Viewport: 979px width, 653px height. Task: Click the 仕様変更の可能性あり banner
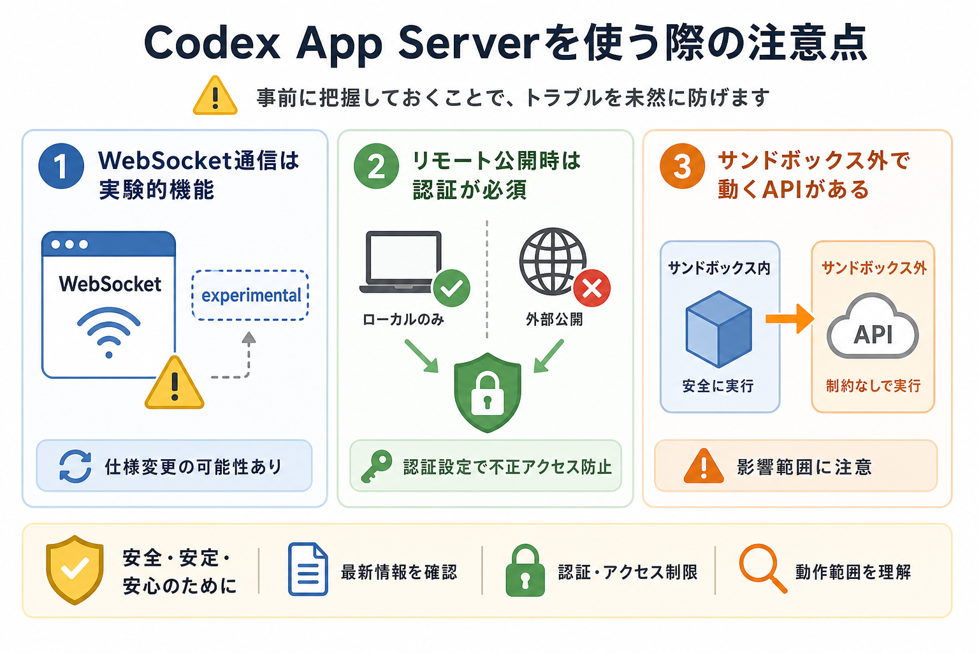(174, 466)
